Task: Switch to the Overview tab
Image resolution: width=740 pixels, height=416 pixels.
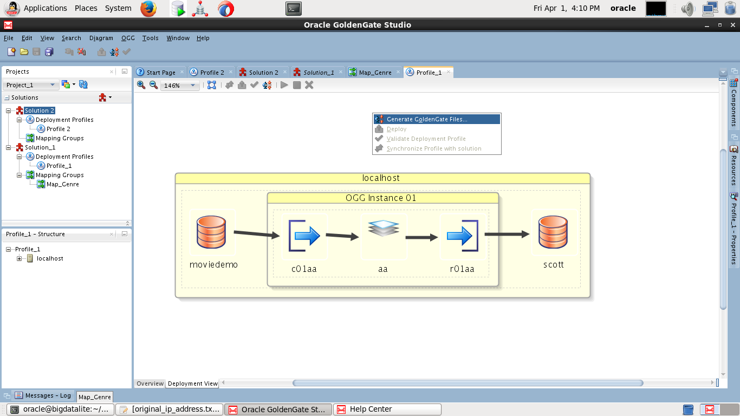Action: click(150, 383)
